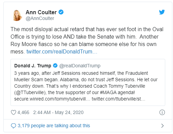Open the tweet info circle icon
This screenshot has width=173, height=134.
pos(162,112)
